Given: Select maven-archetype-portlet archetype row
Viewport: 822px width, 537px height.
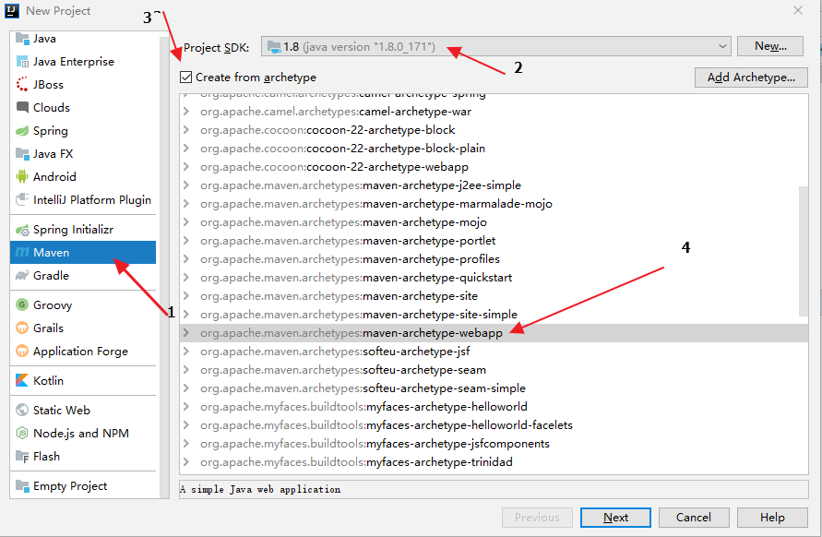Looking at the screenshot, I should click(x=494, y=240).
